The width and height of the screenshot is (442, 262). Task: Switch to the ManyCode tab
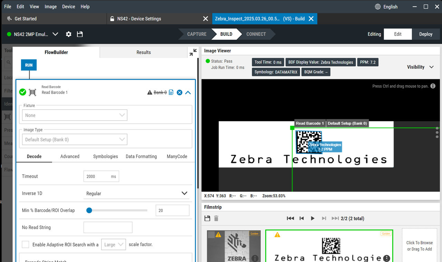pos(177,156)
